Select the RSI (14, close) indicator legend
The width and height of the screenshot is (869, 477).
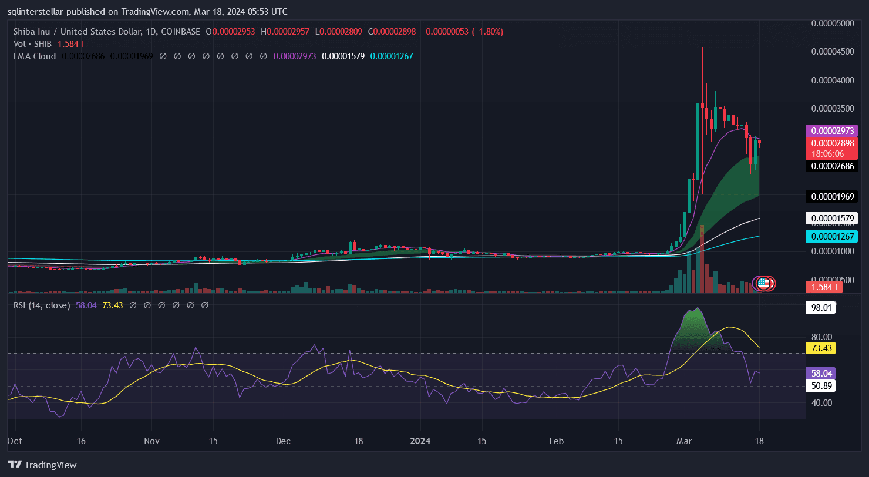click(x=42, y=305)
